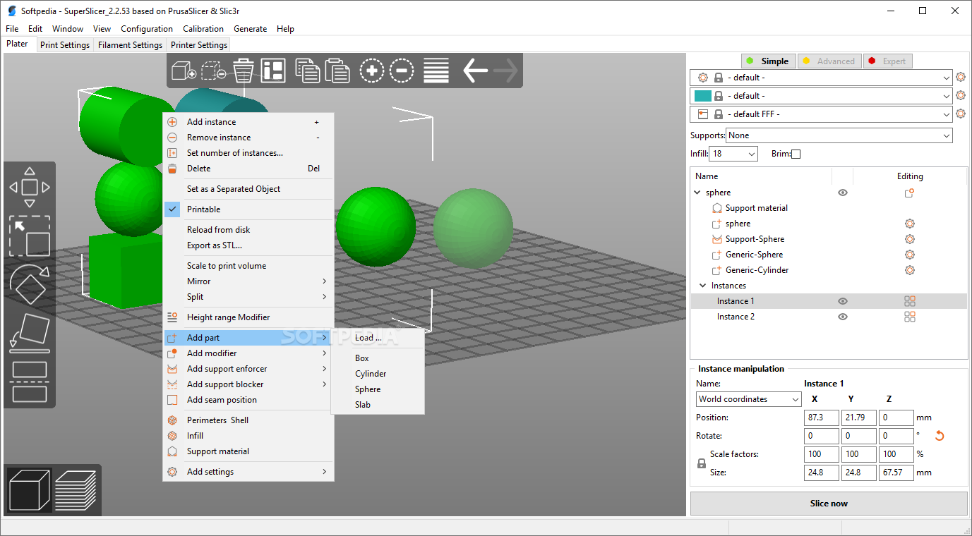Toggle visibility eye of Instance 1
This screenshot has width=972, height=536.
point(843,301)
